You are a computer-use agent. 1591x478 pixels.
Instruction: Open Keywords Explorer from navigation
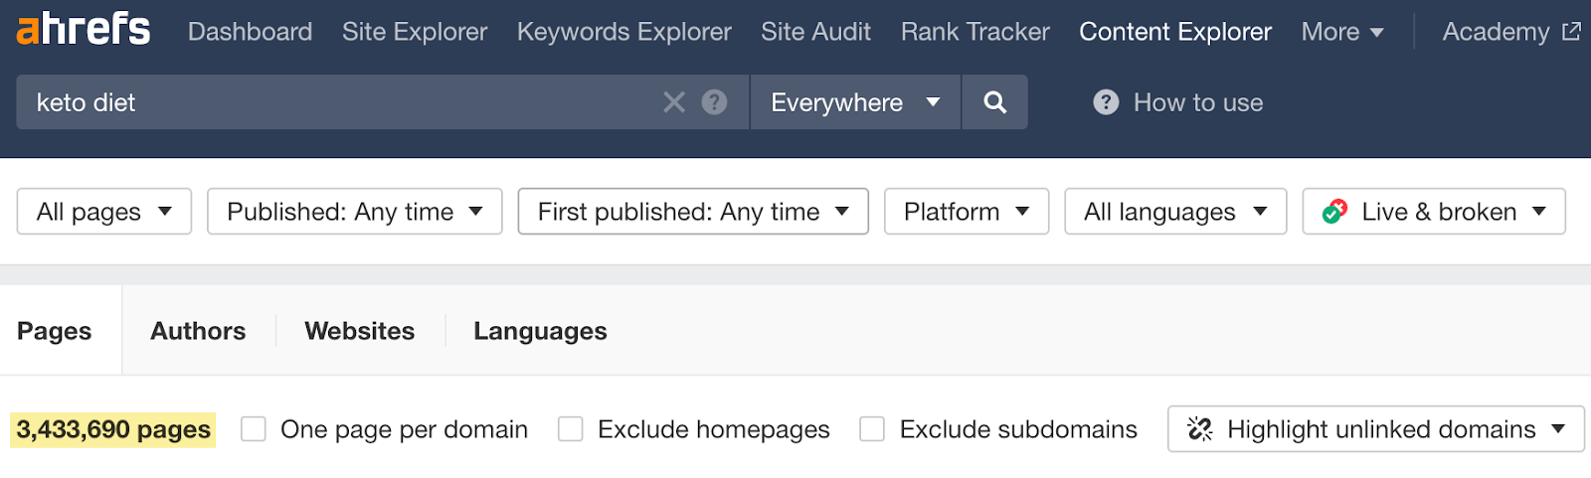623,32
